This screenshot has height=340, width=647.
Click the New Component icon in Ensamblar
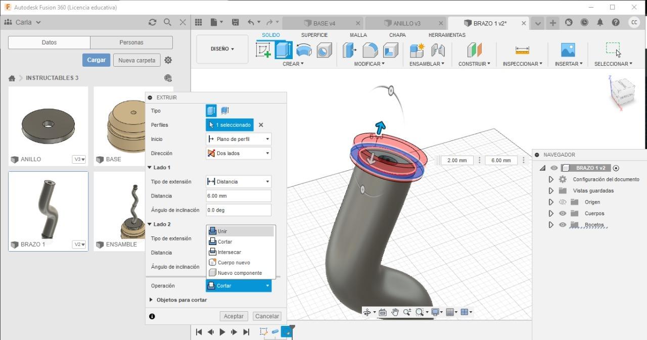coord(417,50)
